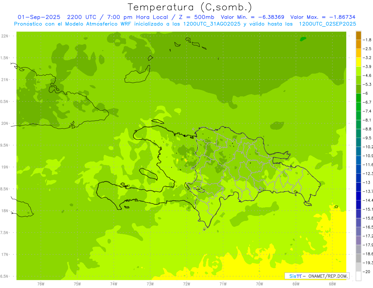
Task: Click the 71W longitude axis label
Action: (x=223, y=284)
